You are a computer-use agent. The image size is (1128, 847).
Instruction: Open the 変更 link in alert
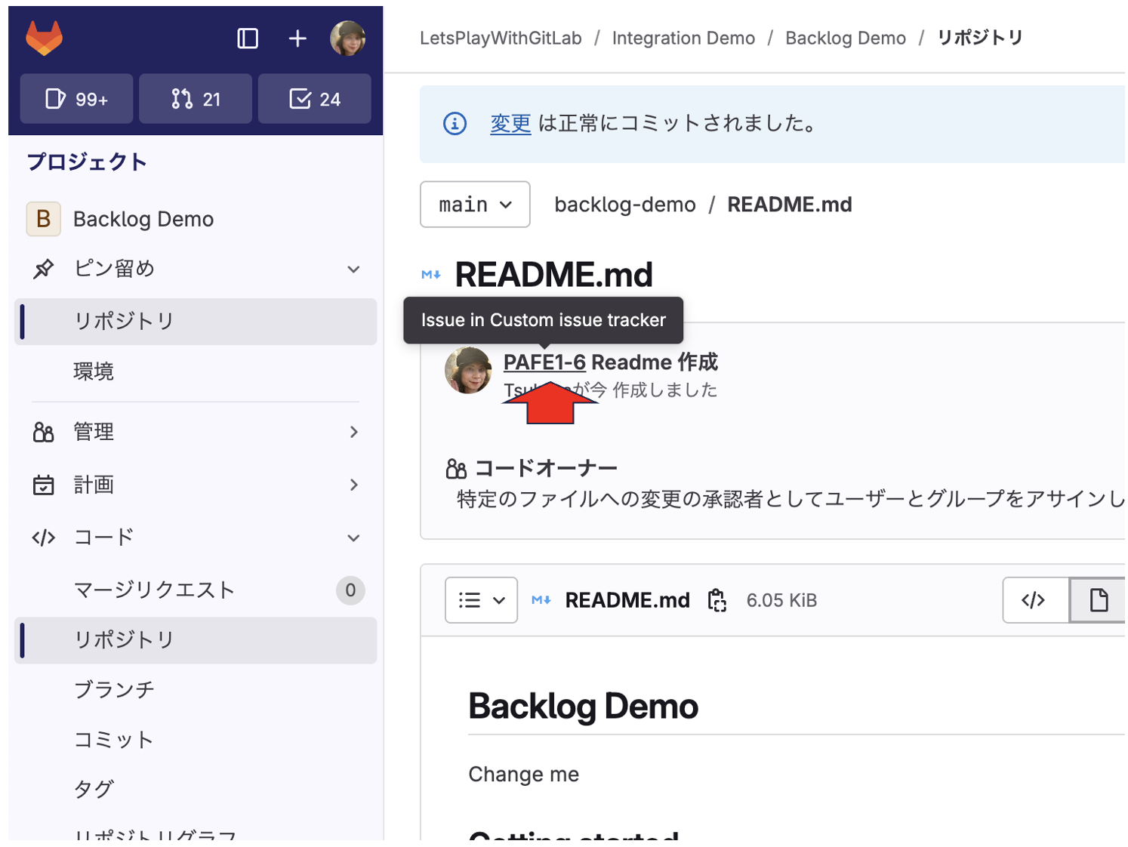click(511, 123)
